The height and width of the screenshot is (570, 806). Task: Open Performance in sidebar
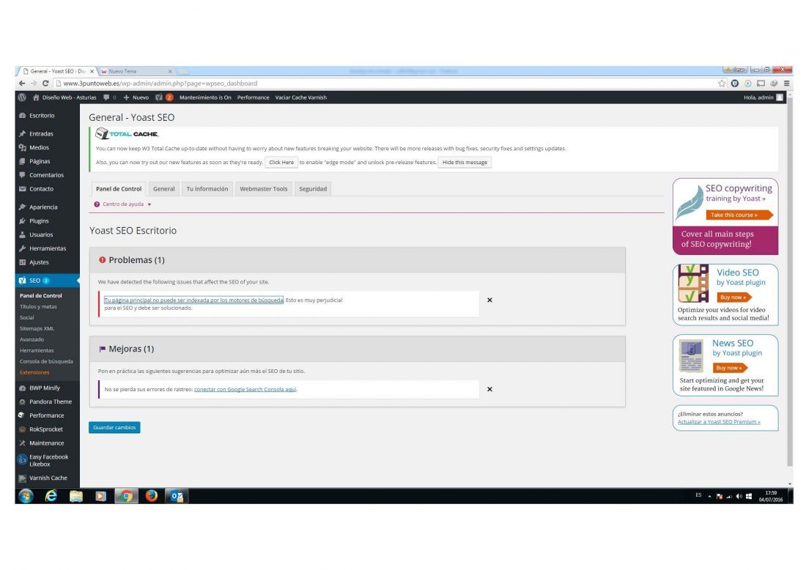(x=48, y=416)
